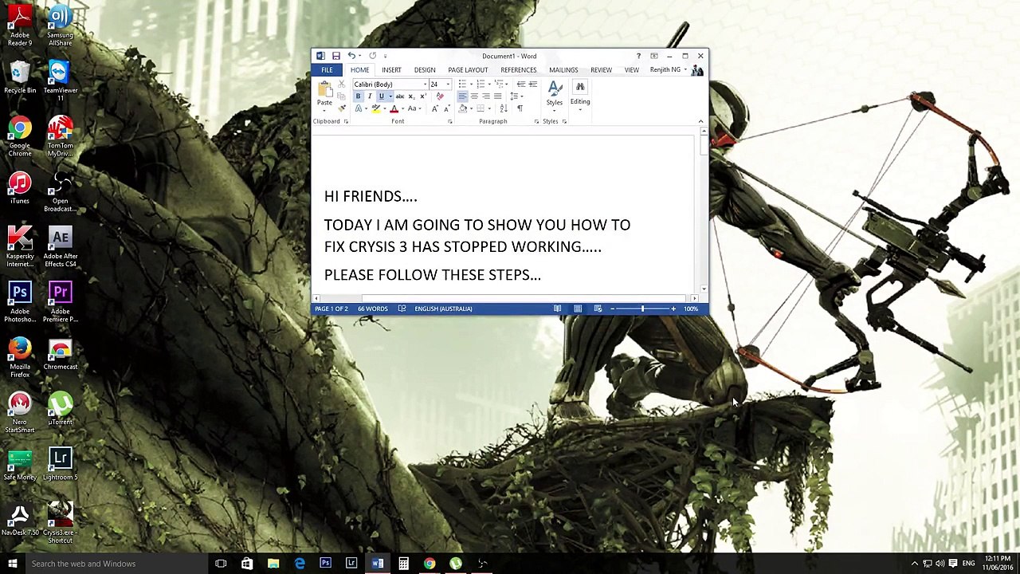Increase the paragraph indent
1020x574 pixels.
pyautogui.click(x=532, y=85)
